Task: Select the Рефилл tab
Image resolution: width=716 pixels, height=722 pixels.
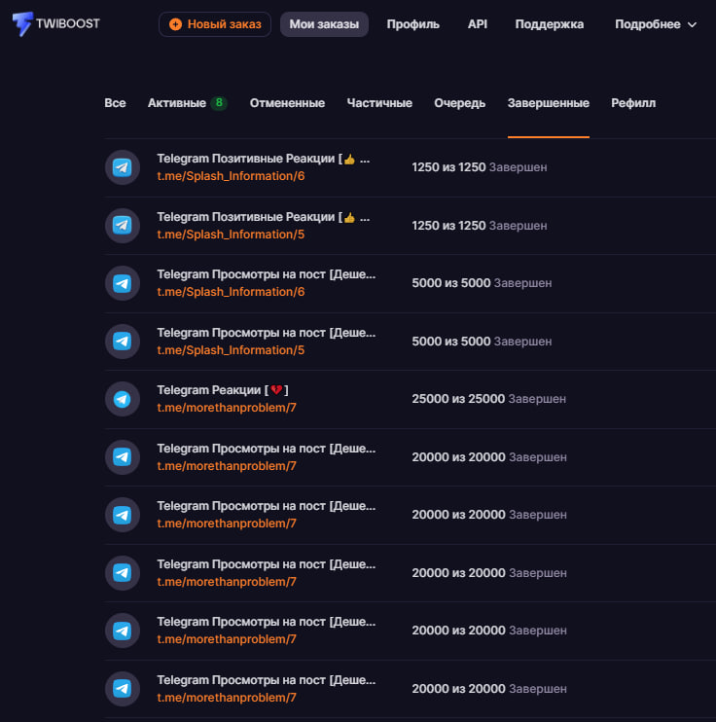Action: click(633, 103)
